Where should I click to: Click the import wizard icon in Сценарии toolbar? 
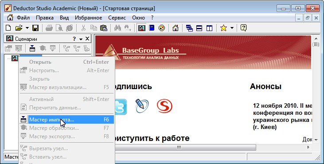pyautogui.click(x=32, y=49)
